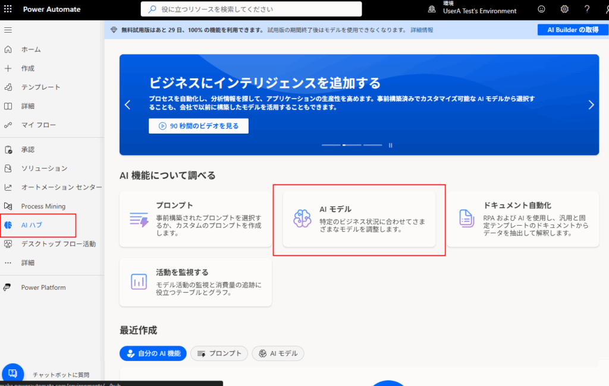Screen dimensions: 609x386
Task: Click the Power Automate title
Action: pos(52,10)
